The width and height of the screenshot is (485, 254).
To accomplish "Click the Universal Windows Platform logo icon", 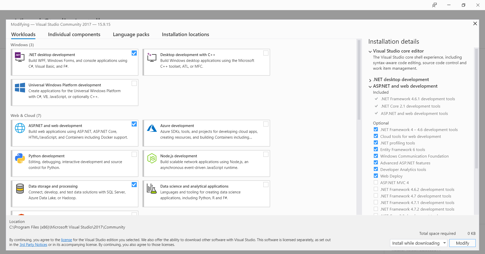I will tap(20, 88).
